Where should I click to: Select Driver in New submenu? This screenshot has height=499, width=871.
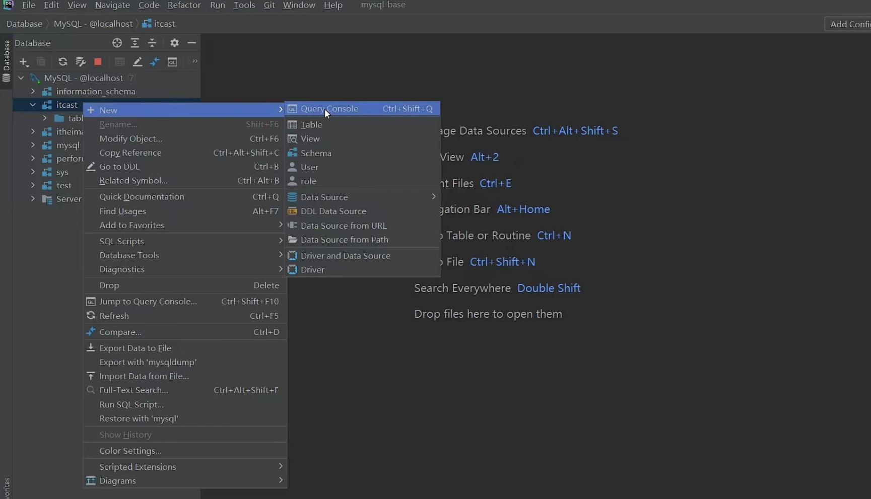pyautogui.click(x=362, y=270)
